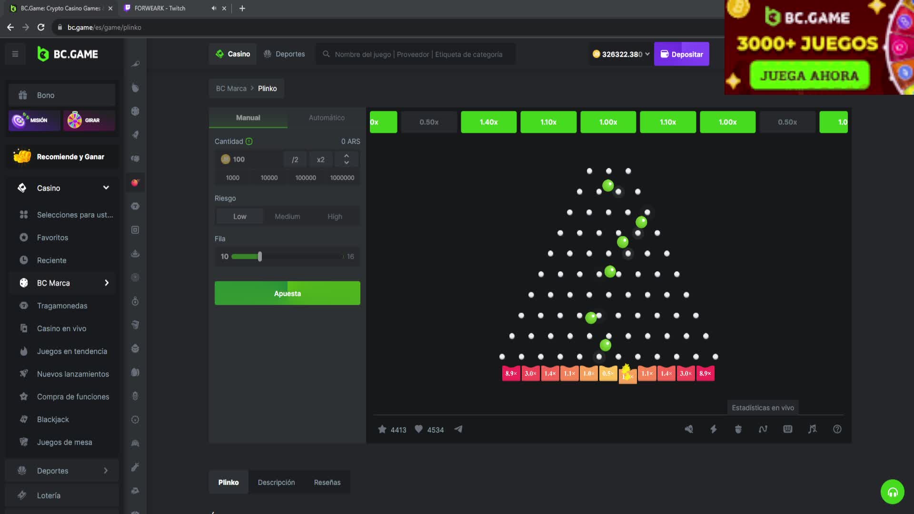Click the Tragamonedas slot icon

pyautogui.click(x=24, y=306)
